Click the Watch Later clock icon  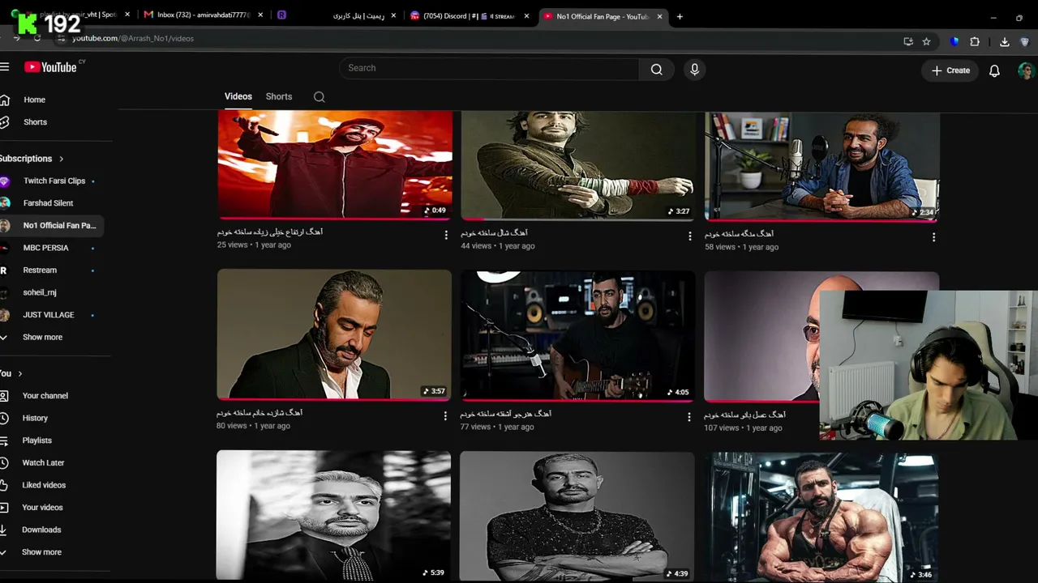[5, 463]
